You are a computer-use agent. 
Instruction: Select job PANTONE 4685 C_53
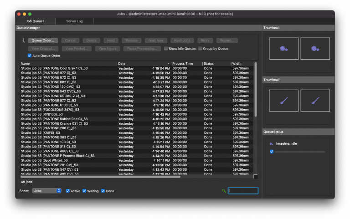(x=137, y=151)
